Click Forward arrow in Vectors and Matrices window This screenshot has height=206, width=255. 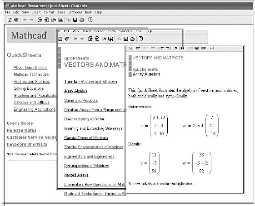pos(82,39)
